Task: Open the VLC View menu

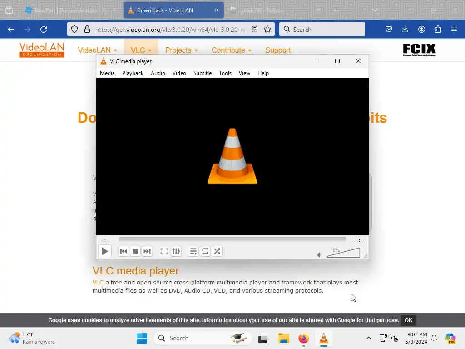Action: click(244, 73)
